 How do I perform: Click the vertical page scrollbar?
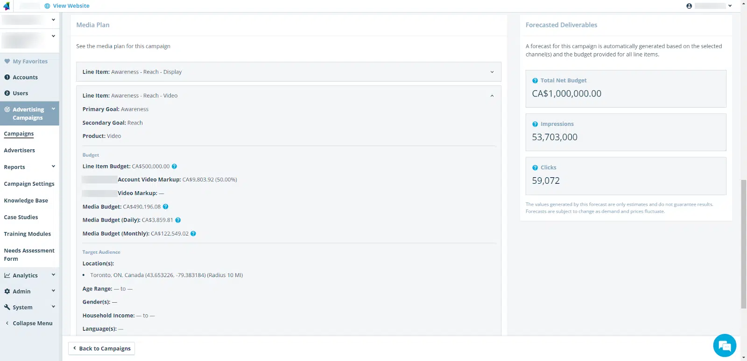click(743, 243)
